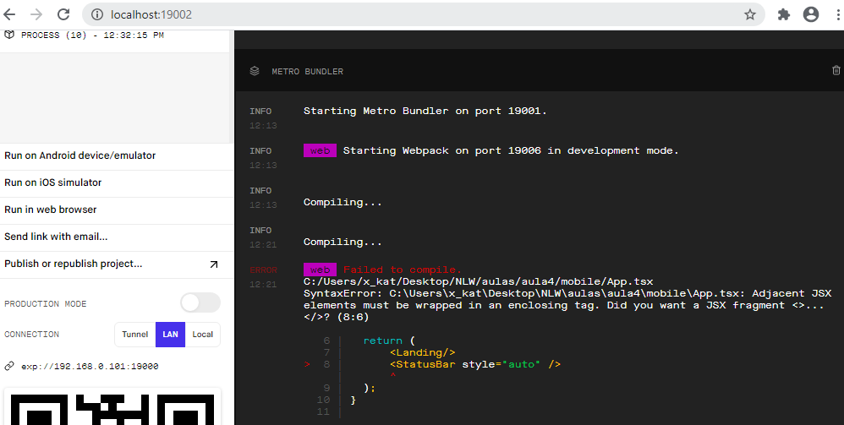
Task: Open the browser extensions puzzle icon
Action: click(x=784, y=14)
